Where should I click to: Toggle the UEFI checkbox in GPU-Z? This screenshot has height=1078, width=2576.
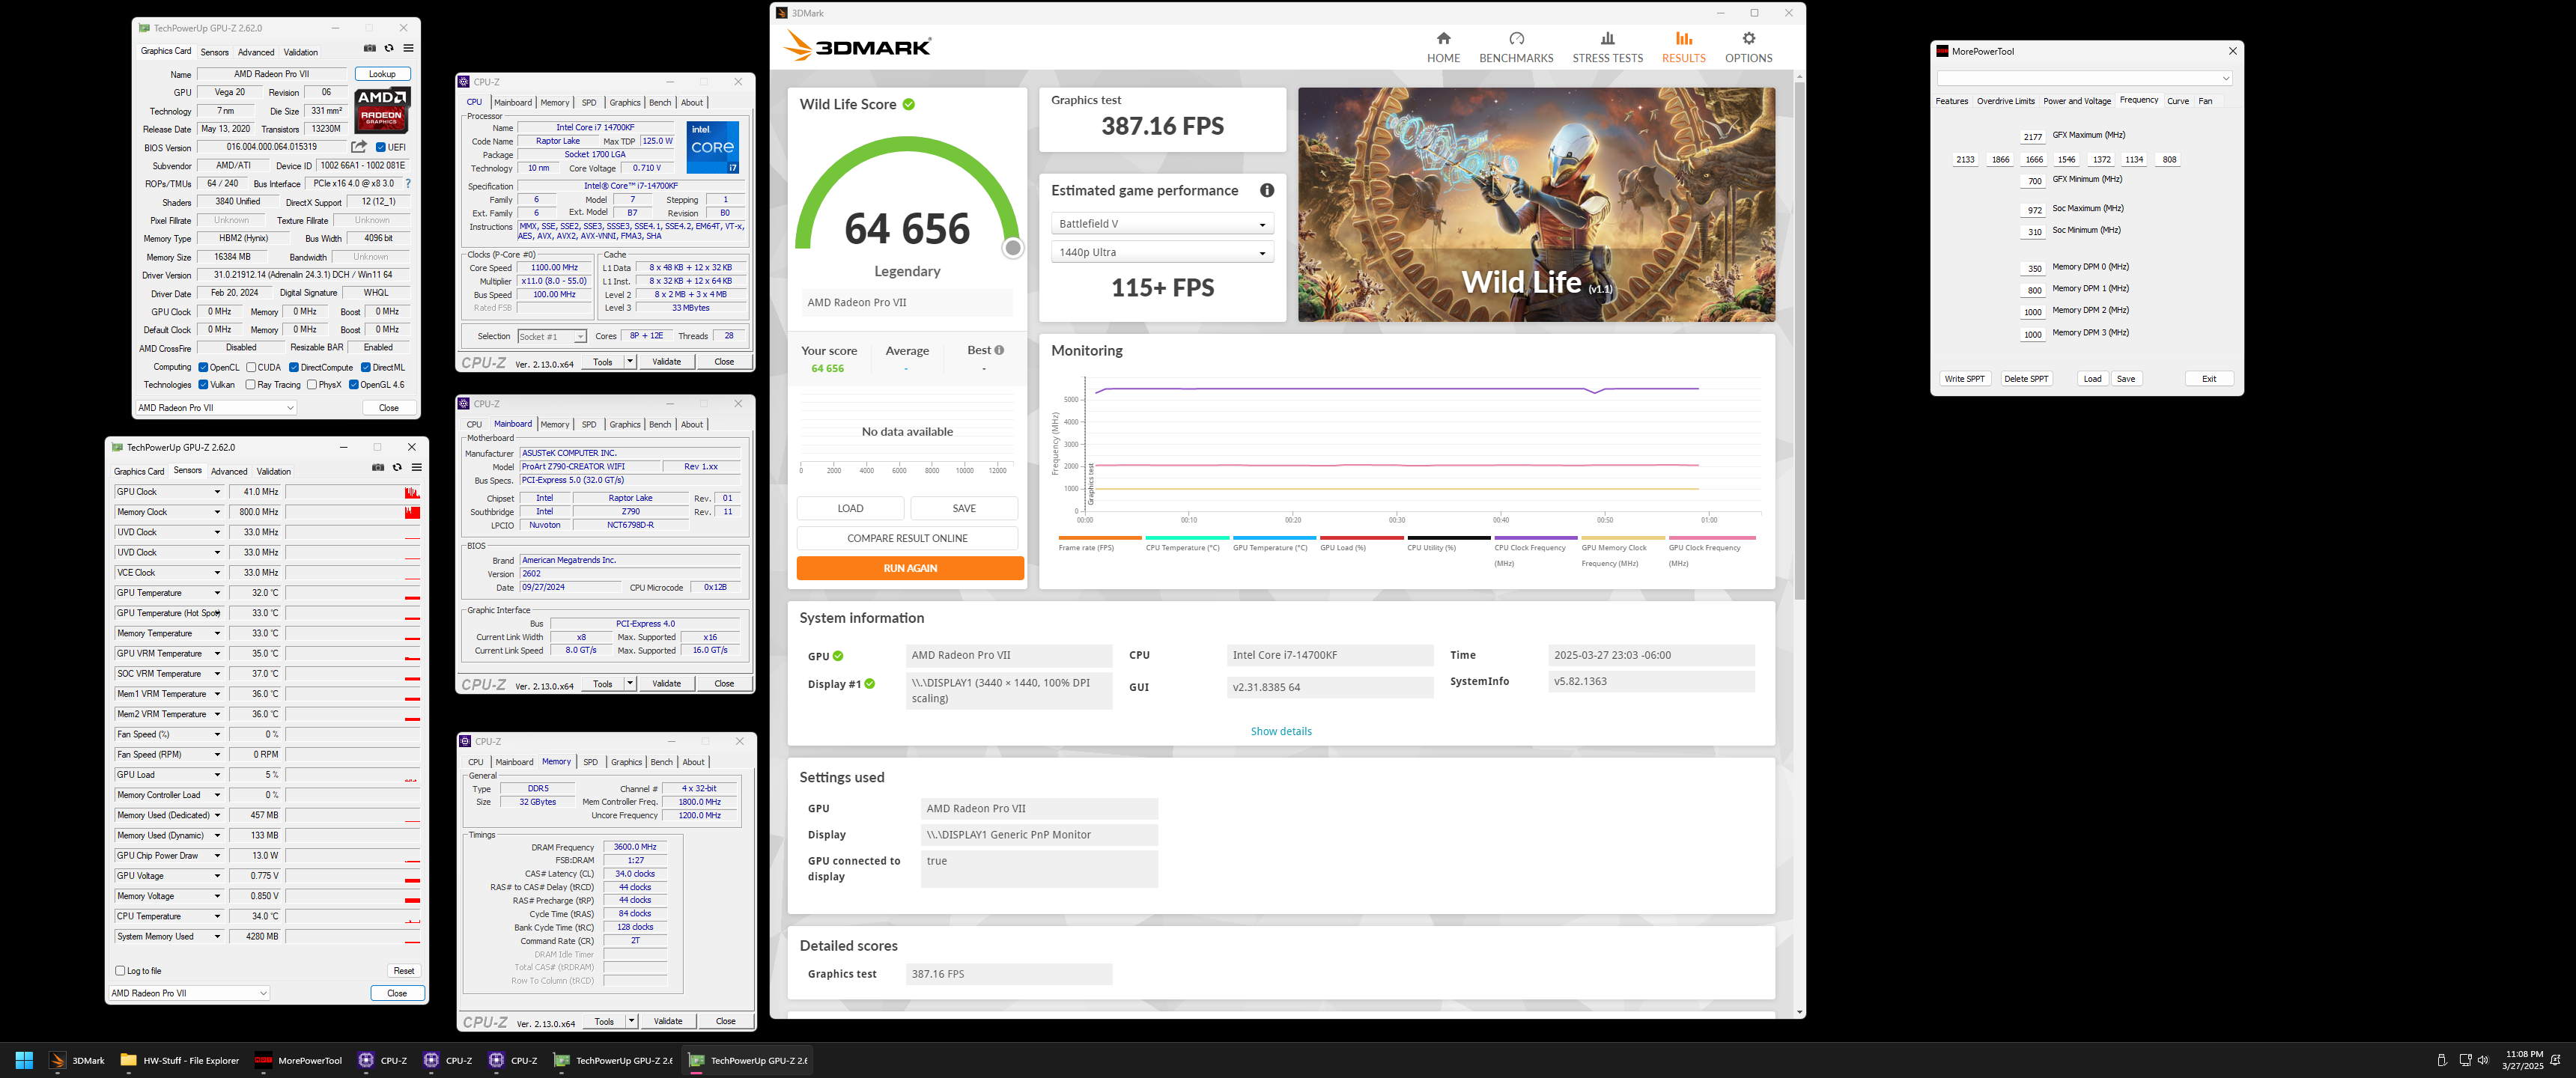tap(380, 148)
